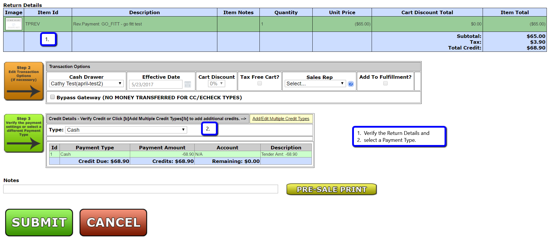Click the TPREV item image thumbnail
Screen dimensions: 548x244
point(14,24)
